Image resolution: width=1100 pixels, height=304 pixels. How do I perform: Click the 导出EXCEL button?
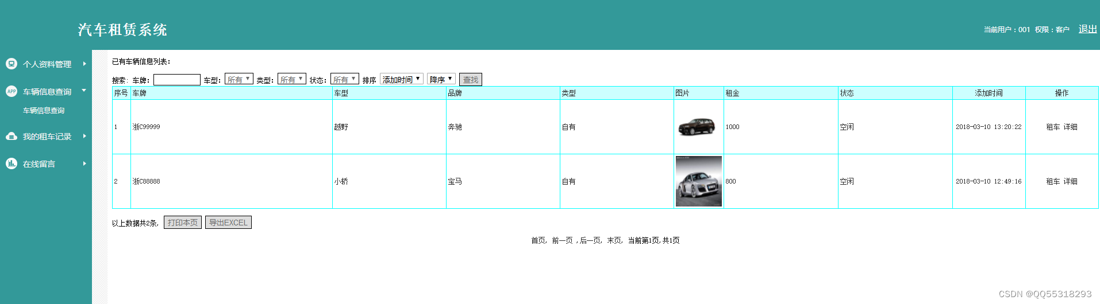click(228, 223)
